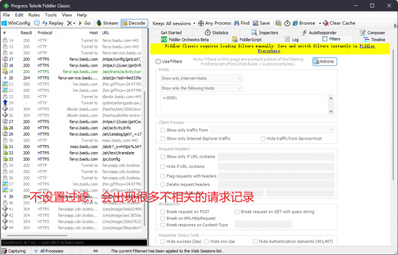Check Hide traffic from Service Host
This screenshot has width=398, height=255.
pos(263,139)
